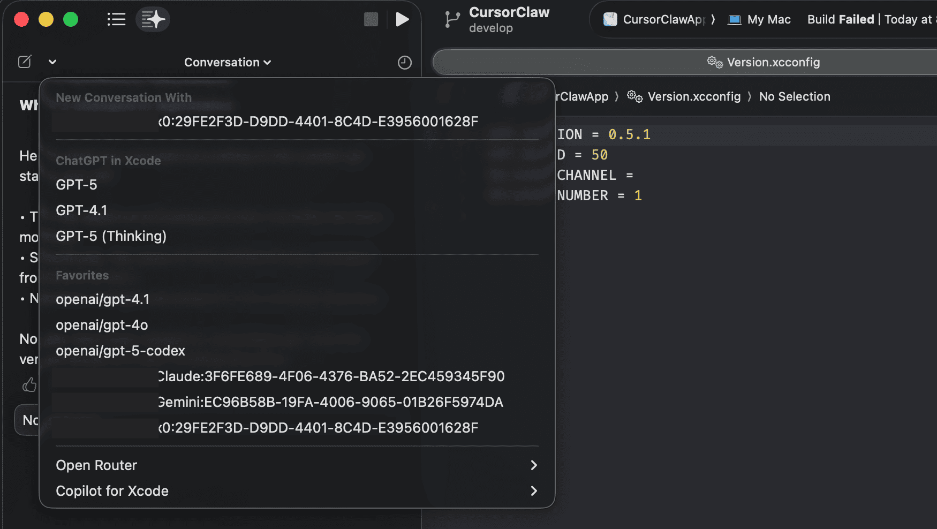Open the chevron next to the compose button
The width and height of the screenshot is (937, 529).
52,62
